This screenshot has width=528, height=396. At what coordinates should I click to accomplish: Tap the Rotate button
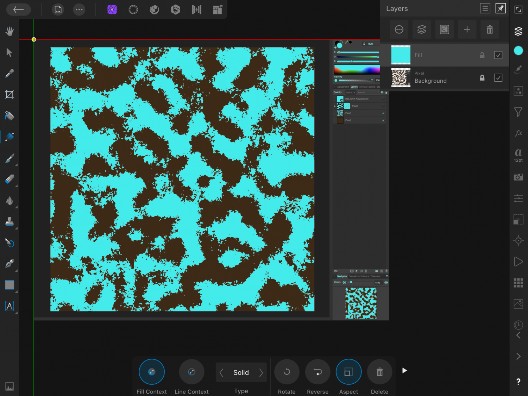coord(287,372)
